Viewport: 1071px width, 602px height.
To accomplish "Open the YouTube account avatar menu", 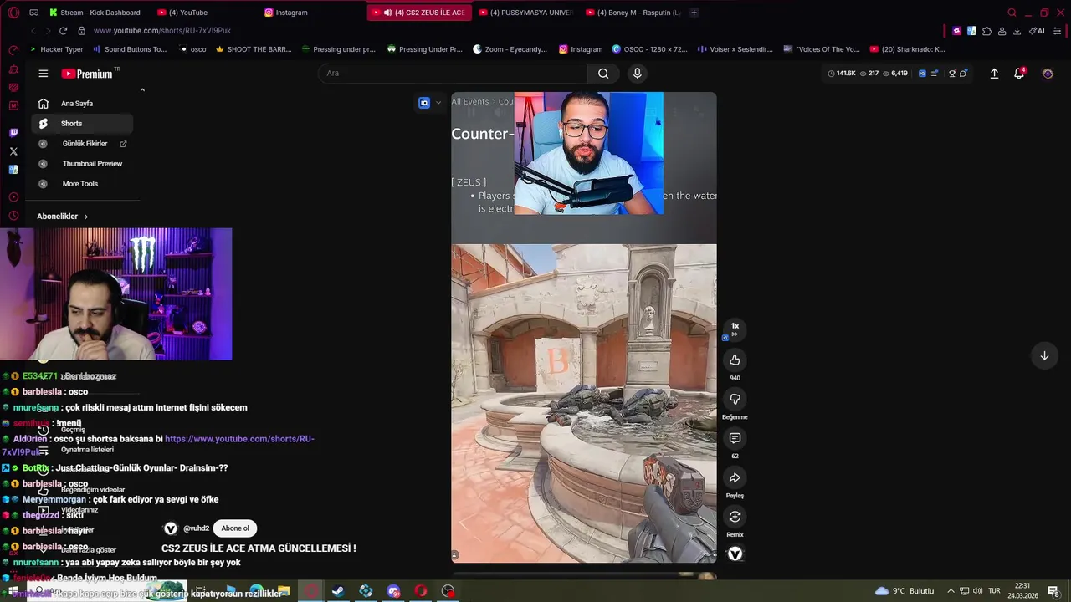I will (x=1048, y=74).
